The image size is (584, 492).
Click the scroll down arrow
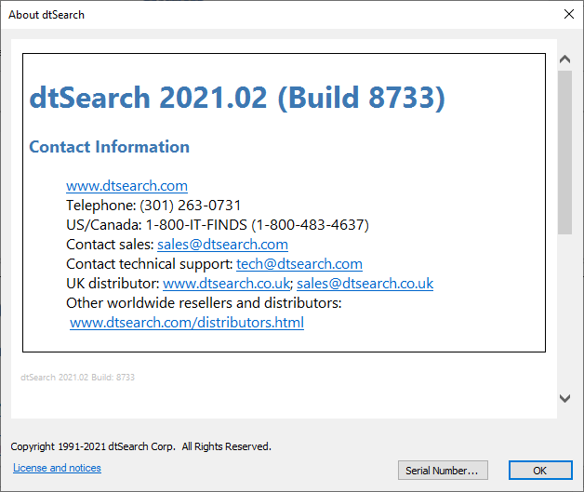pos(564,398)
